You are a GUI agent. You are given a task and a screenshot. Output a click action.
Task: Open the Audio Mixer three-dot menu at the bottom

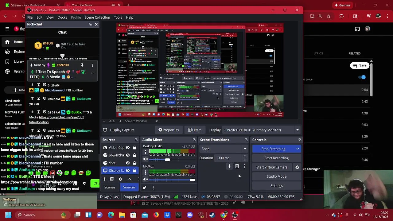click(x=153, y=187)
